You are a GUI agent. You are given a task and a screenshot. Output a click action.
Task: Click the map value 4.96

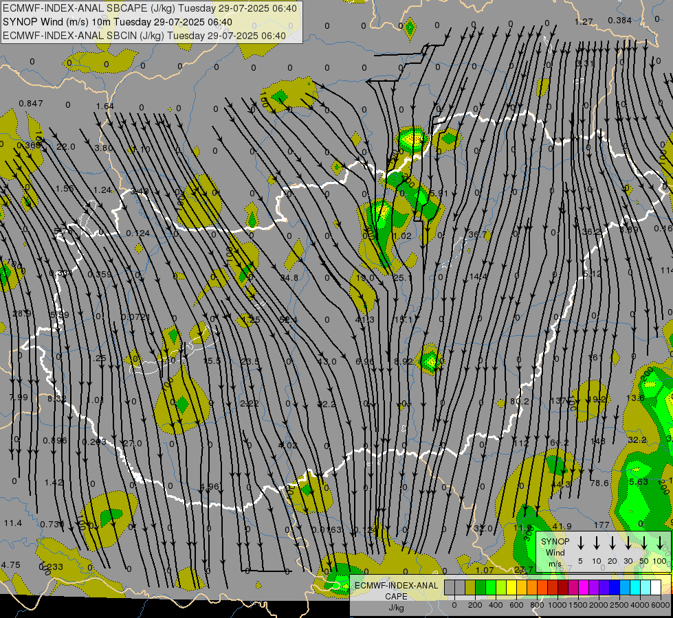[x=210, y=487]
